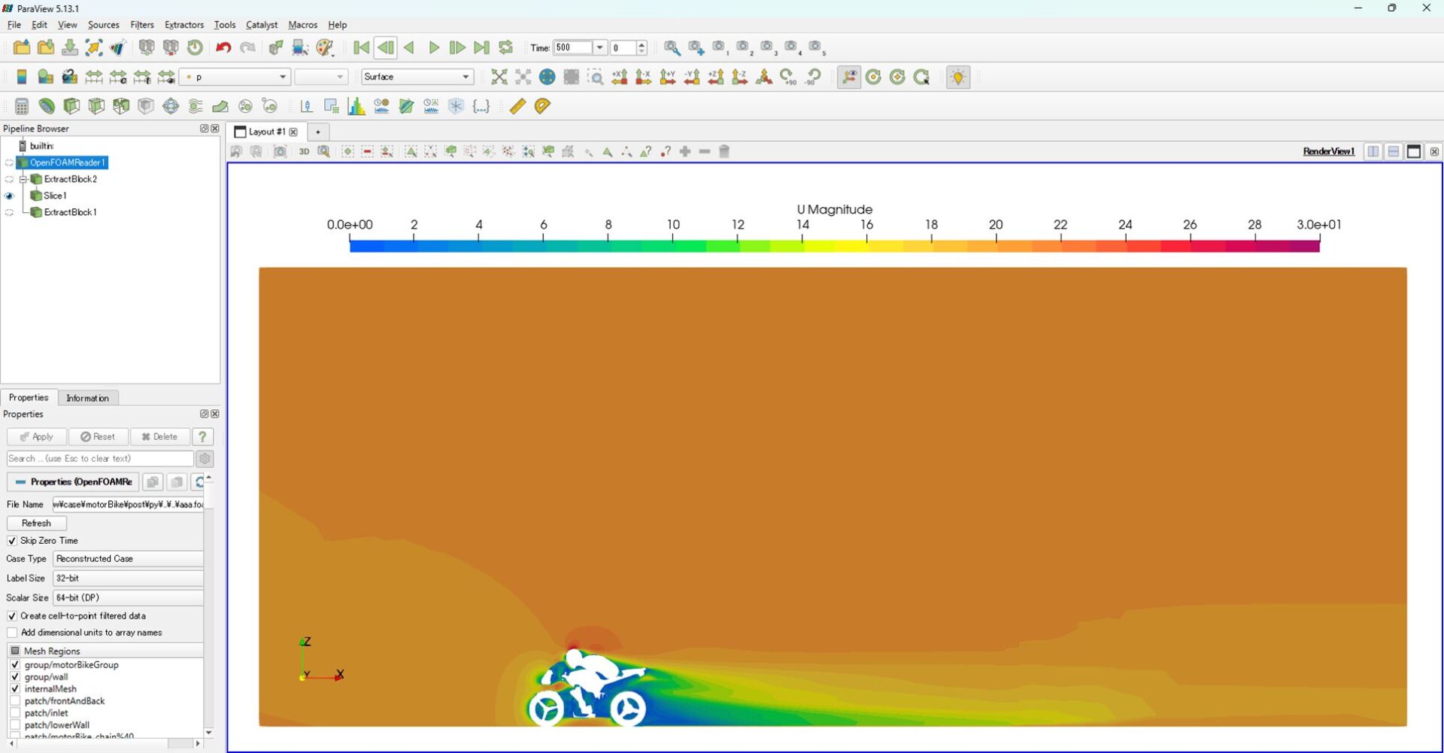This screenshot has height=753, width=1444.
Task: Open the Case Type Reconstructed Case dropdown
Action: 128,559
